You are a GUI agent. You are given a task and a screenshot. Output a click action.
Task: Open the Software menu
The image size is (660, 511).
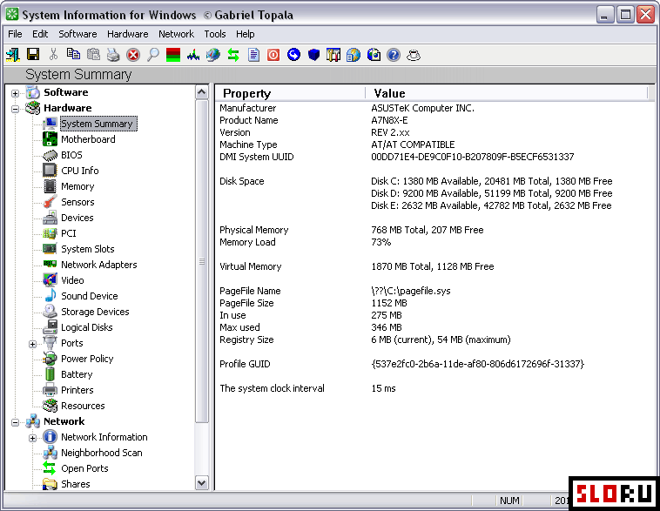(x=77, y=34)
